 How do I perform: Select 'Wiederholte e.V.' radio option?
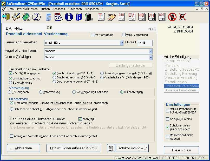pos(102,77)
